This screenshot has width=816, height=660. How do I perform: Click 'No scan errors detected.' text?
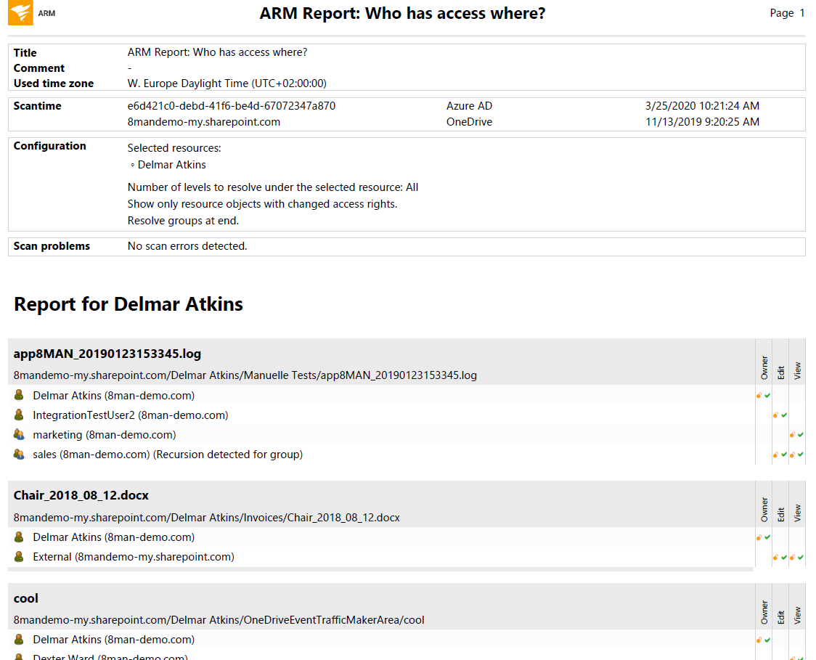(x=187, y=246)
